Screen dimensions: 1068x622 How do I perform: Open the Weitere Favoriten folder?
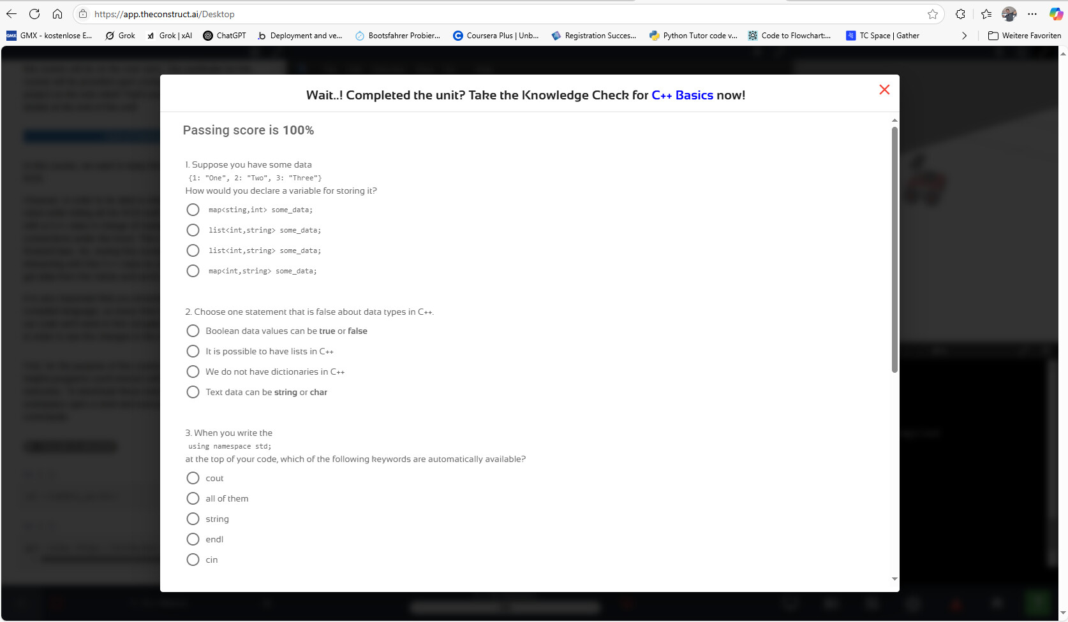pos(1025,36)
